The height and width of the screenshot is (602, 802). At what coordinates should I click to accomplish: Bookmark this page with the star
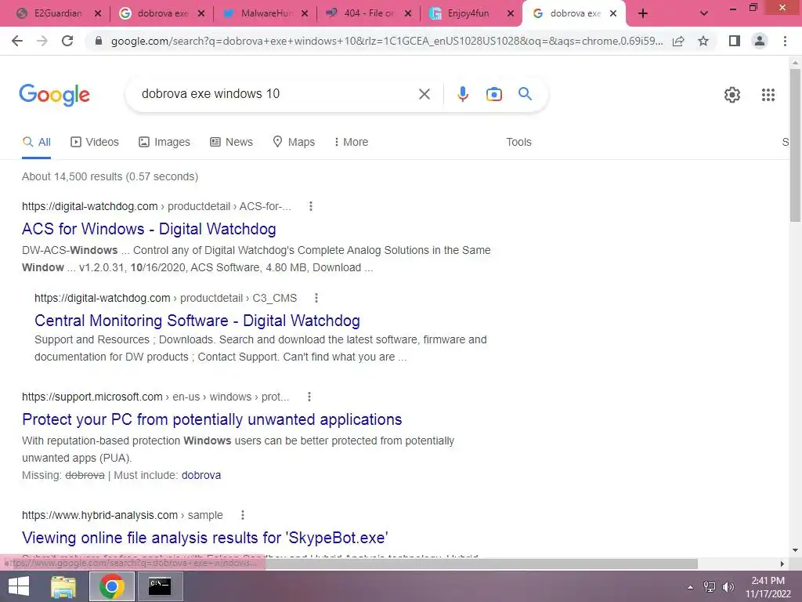pos(703,41)
